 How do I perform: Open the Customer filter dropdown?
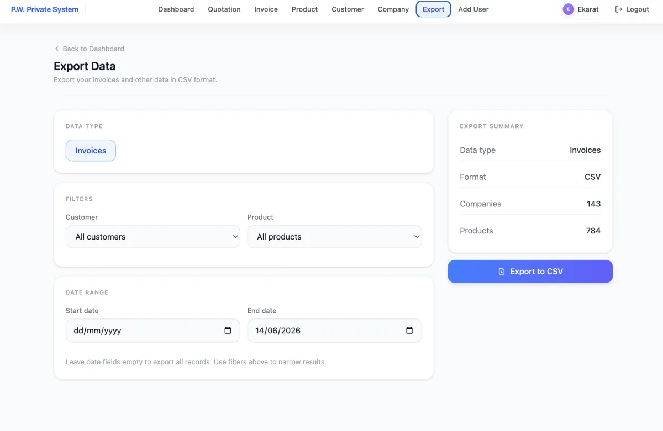point(153,237)
